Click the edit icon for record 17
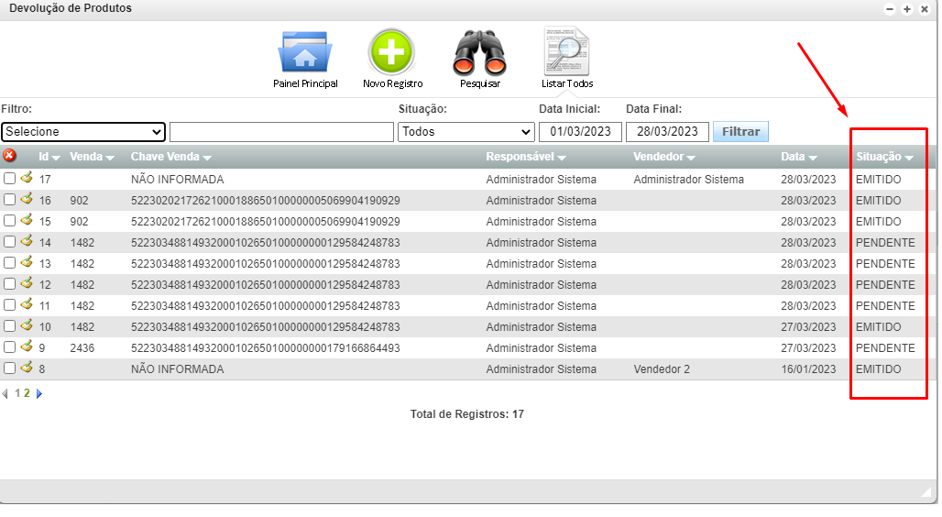This screenshot has height=517, width=942. click(27, 179)
